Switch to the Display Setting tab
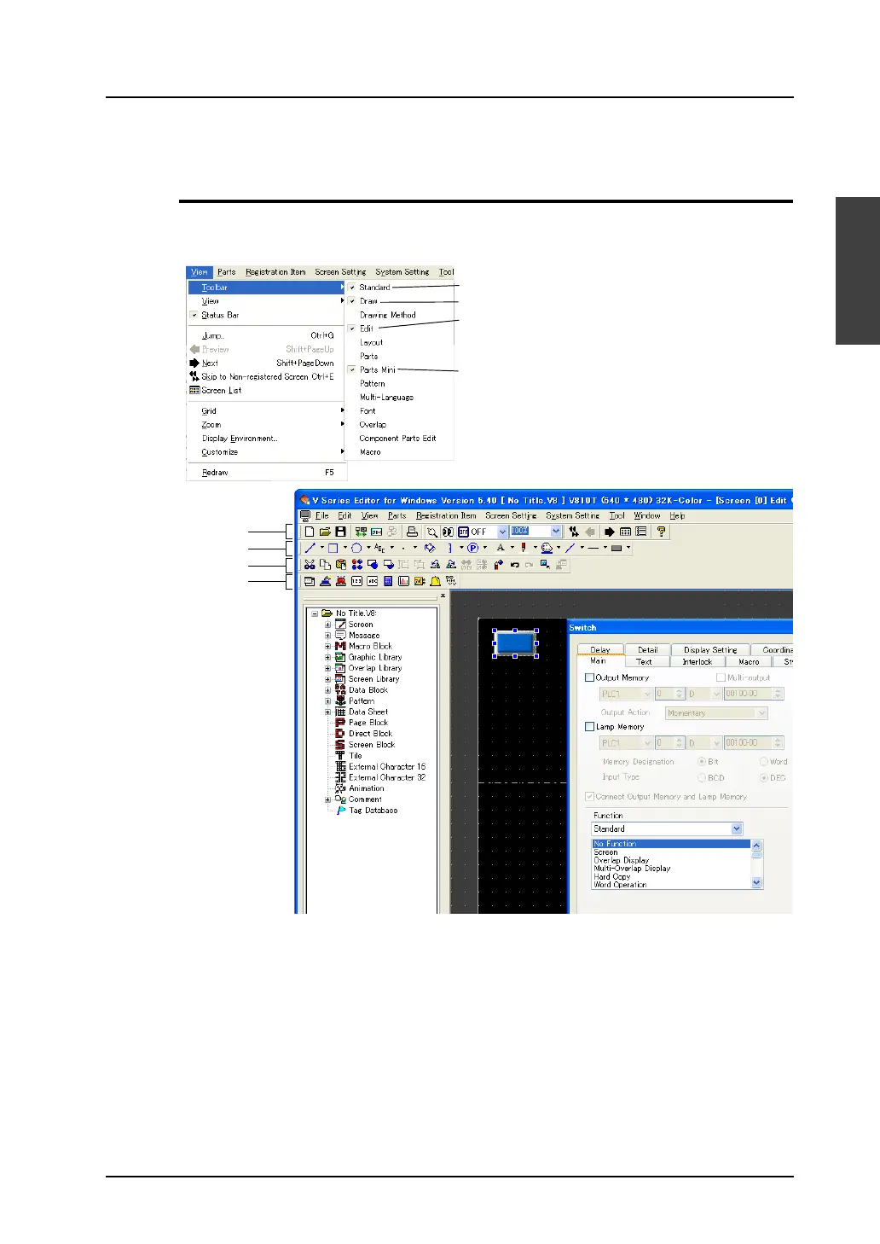This screenshot has width=880, height=1244. click(710, 649)
